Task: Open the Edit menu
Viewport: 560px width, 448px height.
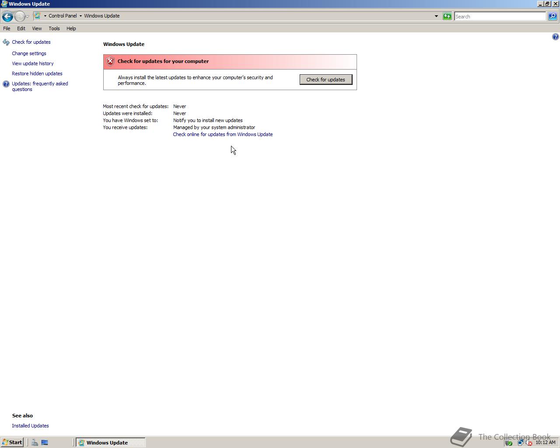Action: coord(21,28)
